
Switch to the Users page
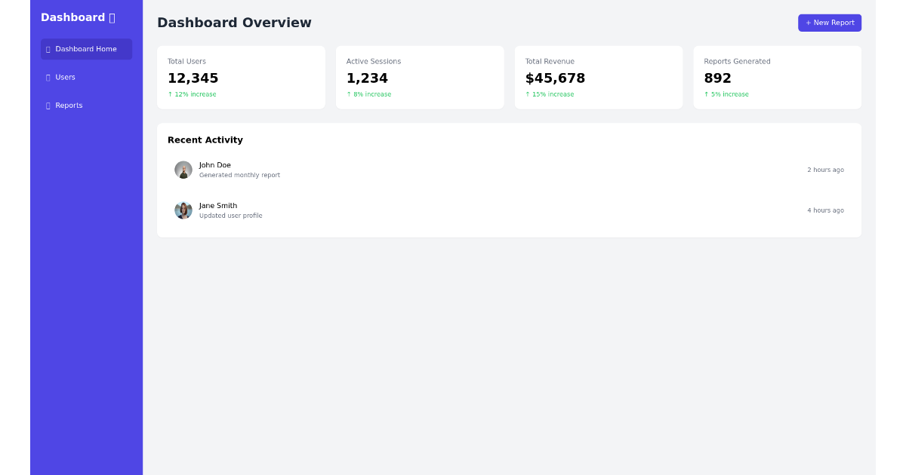pyautogui.click(x=65, y=77)
